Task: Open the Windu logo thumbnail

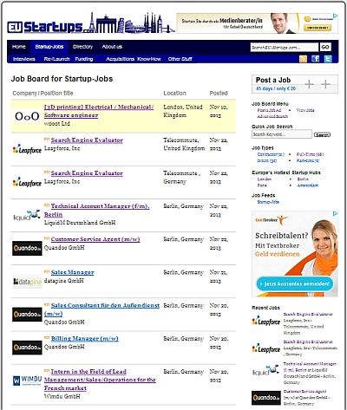Action: coord(27,380)
